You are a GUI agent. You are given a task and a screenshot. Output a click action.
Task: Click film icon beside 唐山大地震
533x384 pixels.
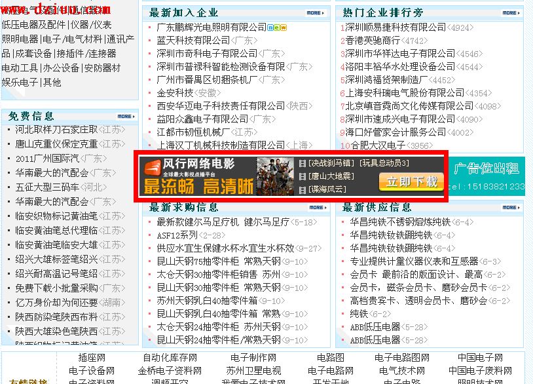pyautogui.click(x=302, y=176)
